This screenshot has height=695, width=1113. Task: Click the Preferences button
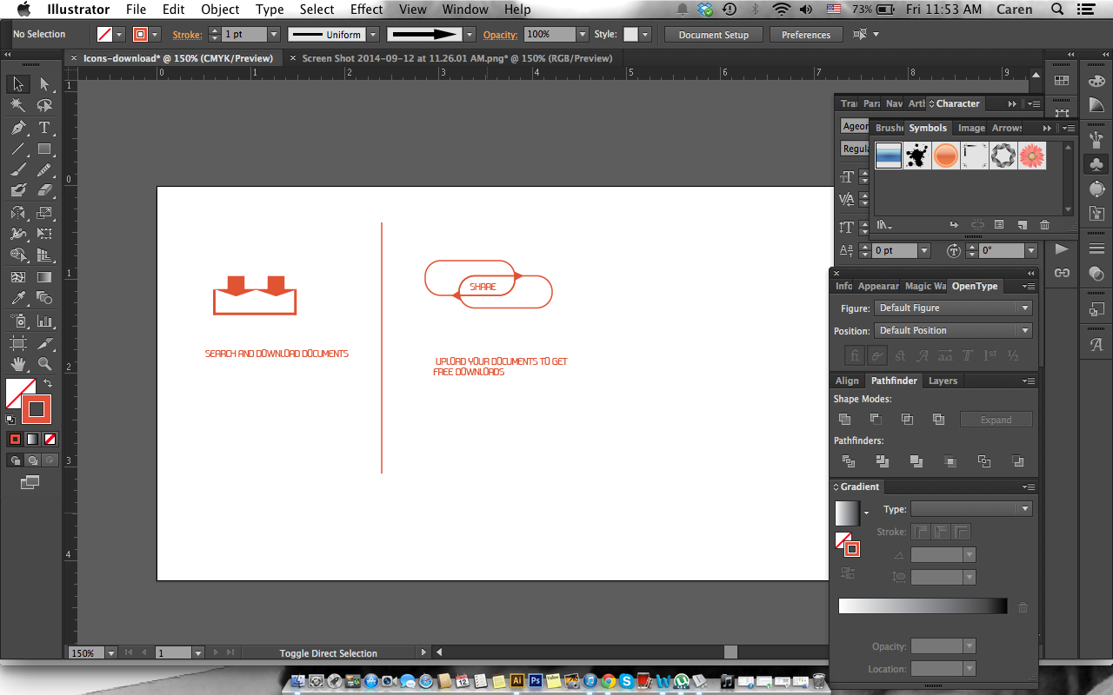click(x=806, y=35)
